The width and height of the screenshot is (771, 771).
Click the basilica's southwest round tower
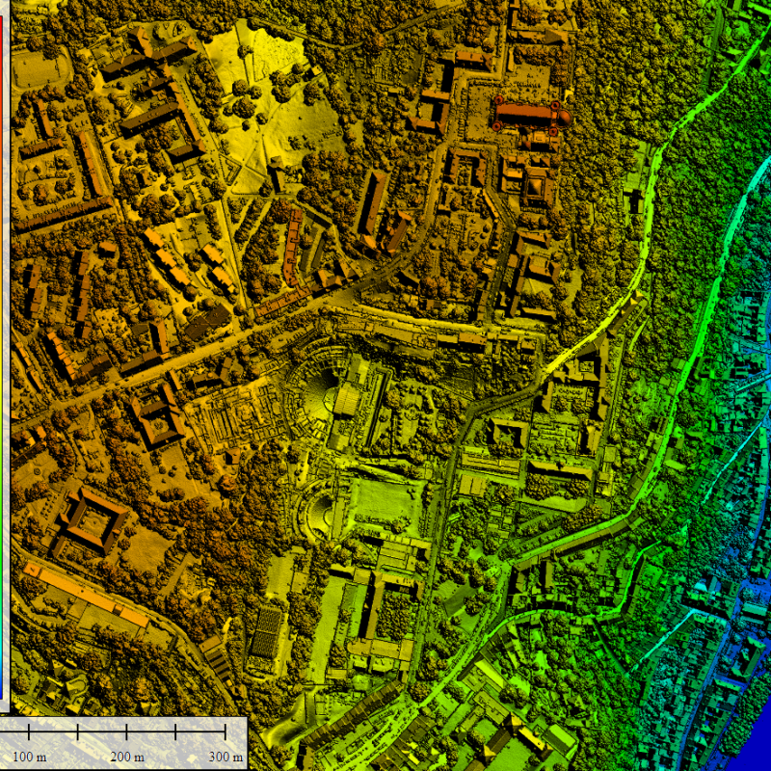496,125
